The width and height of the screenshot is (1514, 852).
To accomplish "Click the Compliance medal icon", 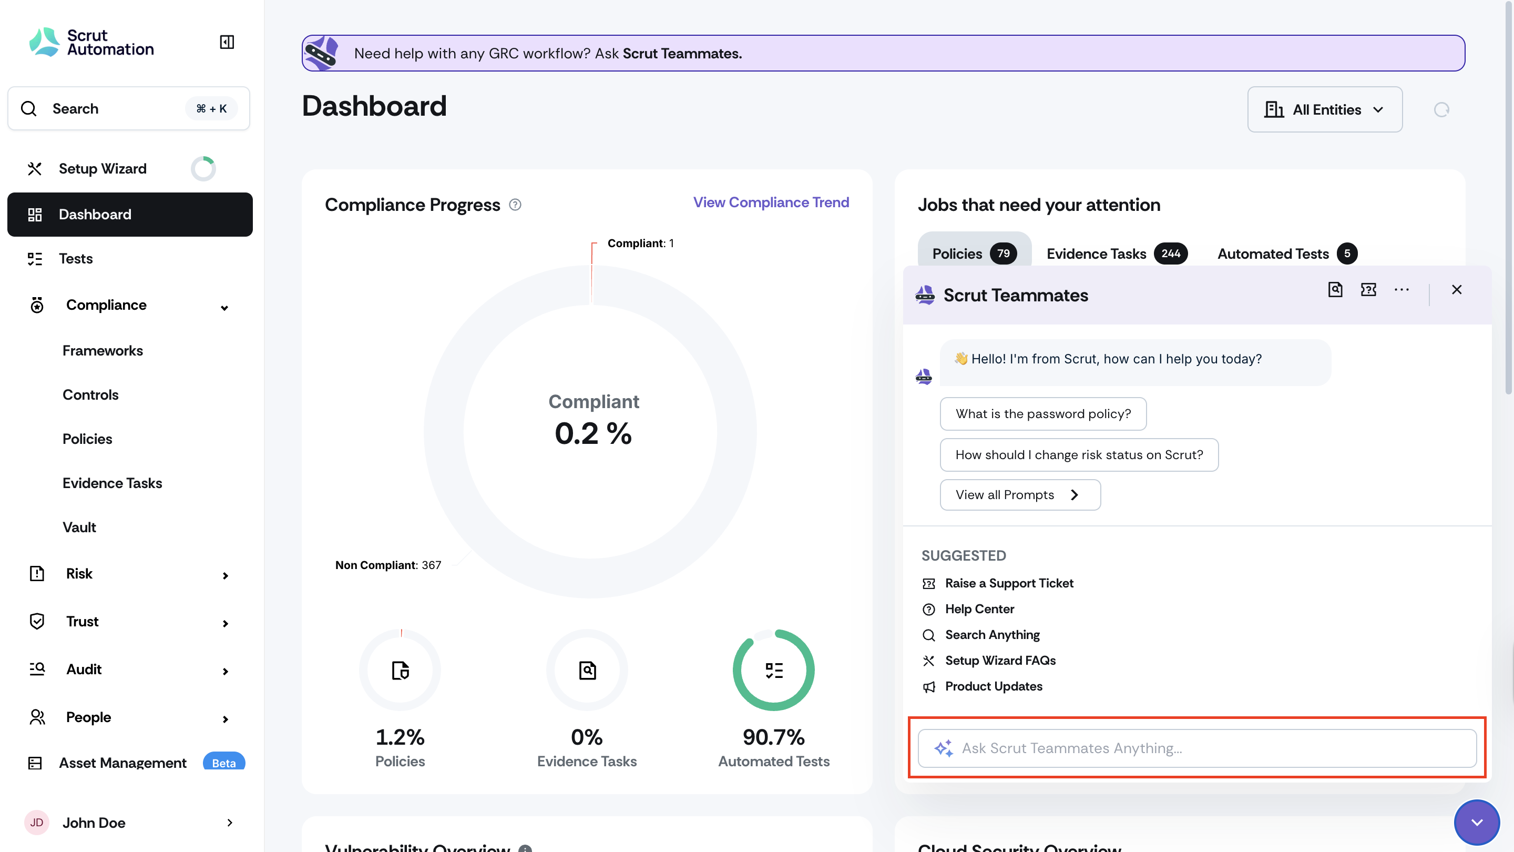I will coord(36,305).
